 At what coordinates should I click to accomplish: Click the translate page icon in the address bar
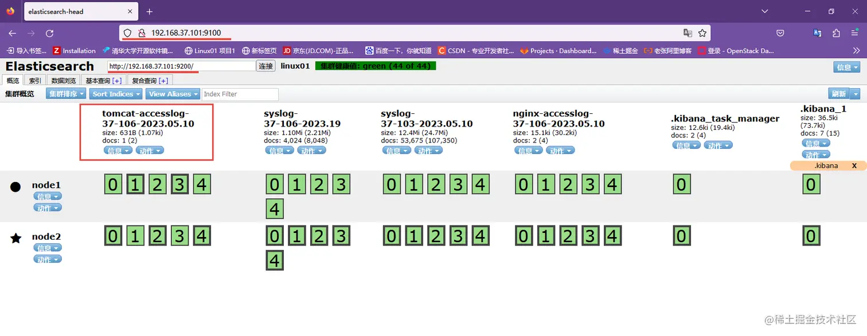click(688, 33)
